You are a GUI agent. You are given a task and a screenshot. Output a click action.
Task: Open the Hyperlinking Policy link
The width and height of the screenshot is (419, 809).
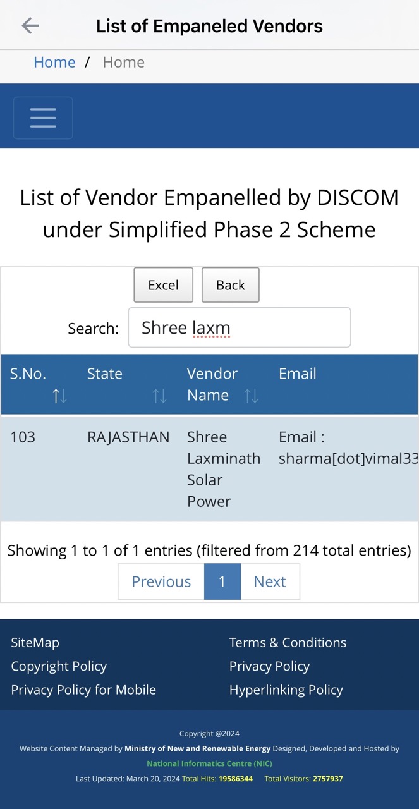point(286,690)
